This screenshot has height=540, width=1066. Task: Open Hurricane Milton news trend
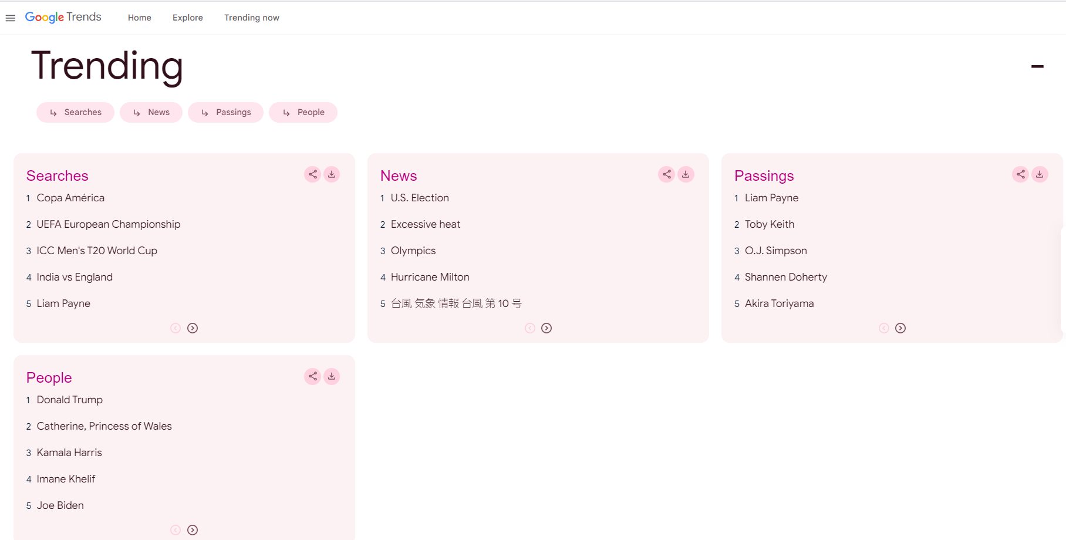coord(430,277)
